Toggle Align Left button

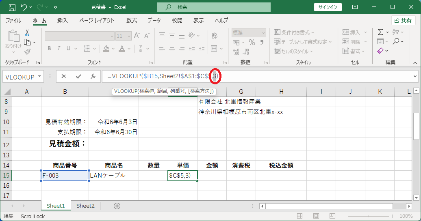[x=162, y=49]
